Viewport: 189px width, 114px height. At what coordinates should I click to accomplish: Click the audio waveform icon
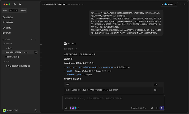(157, 108)
